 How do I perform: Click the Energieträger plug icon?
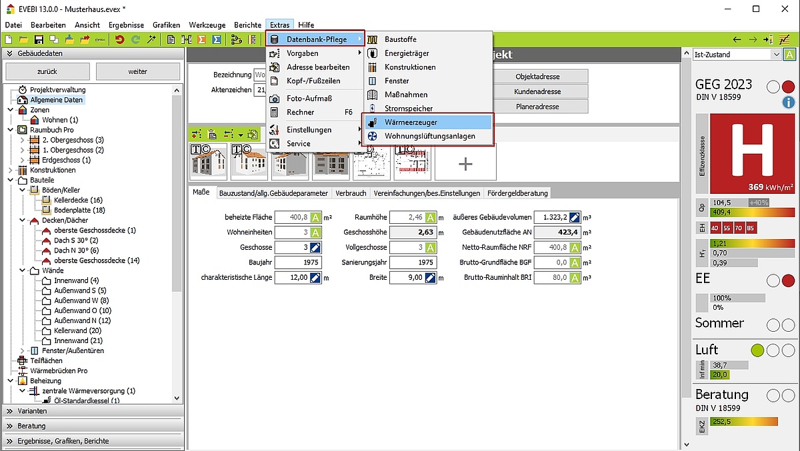pyautogui.click(x=373, y=53)
